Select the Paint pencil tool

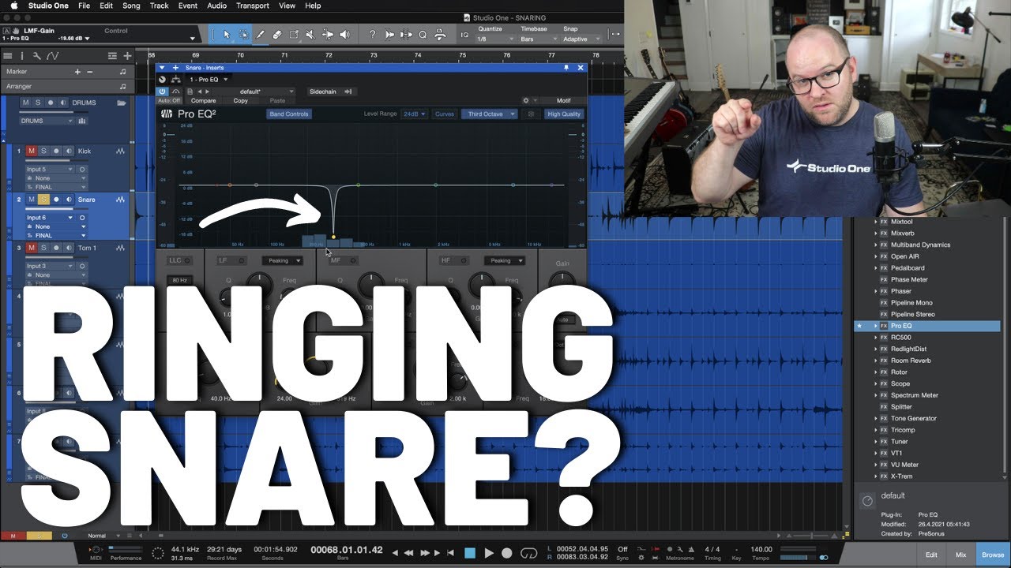click(260, 35)
